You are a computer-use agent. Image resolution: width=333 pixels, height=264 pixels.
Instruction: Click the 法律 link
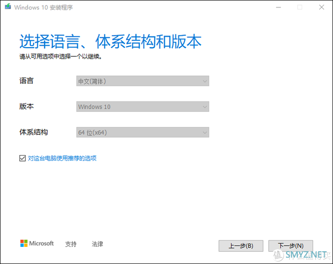97,244
